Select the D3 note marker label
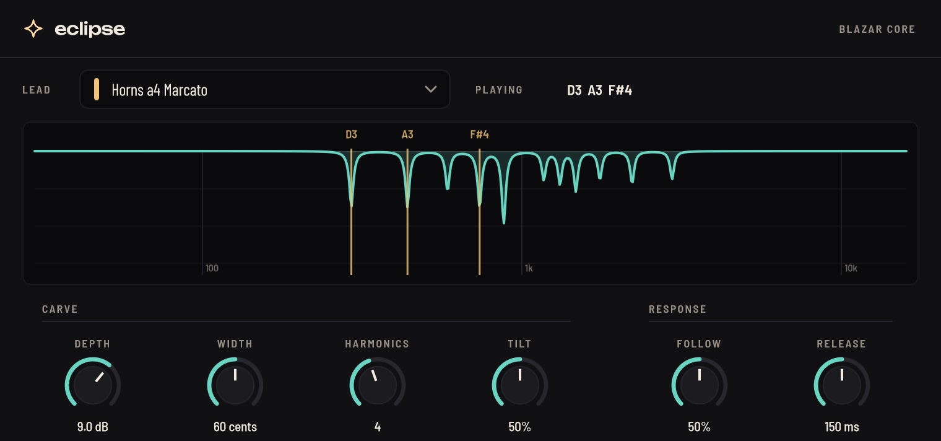This screenshot has width=941, height=441. click(352, 134)
